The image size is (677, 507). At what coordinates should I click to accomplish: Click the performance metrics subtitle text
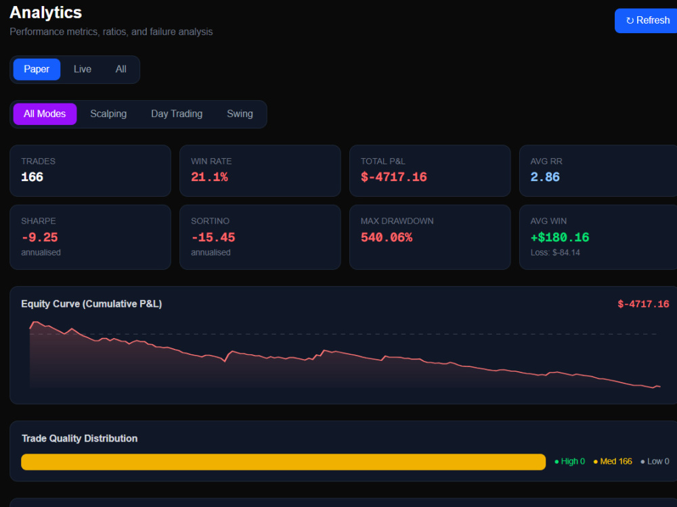coord(111,32)
